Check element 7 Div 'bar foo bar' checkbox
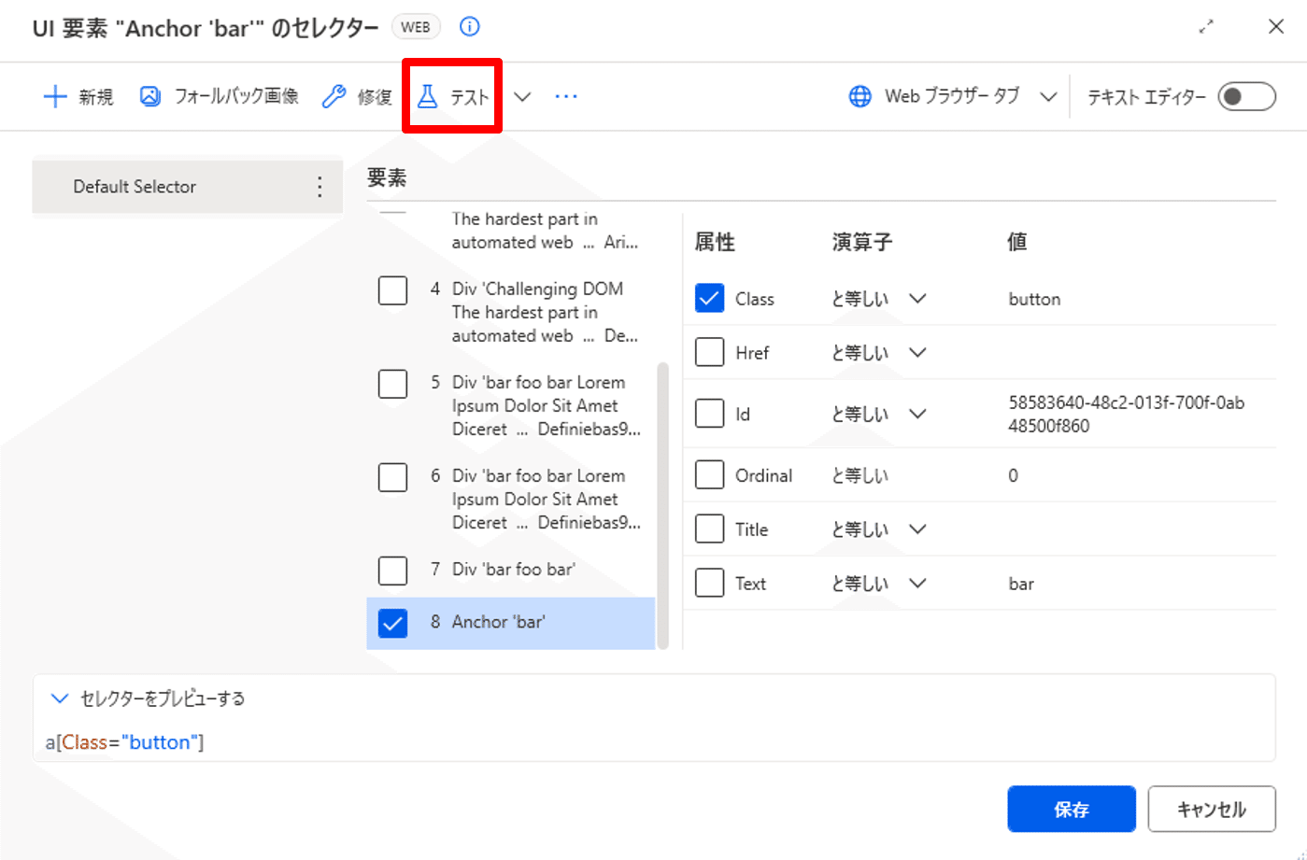Screen dimensions: 1307x860 click(x=392, y=571)
